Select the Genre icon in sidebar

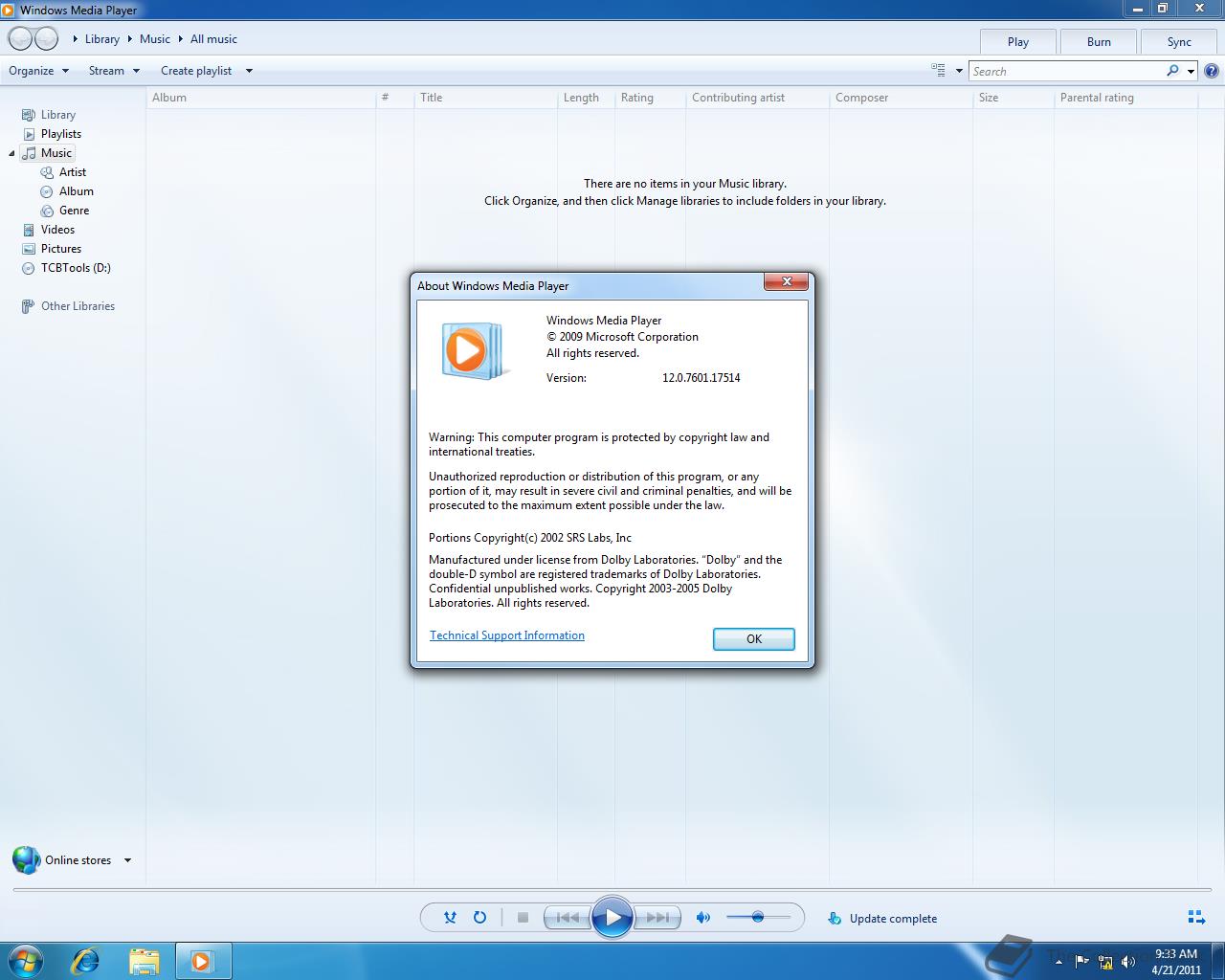click(x=46, y=211)
